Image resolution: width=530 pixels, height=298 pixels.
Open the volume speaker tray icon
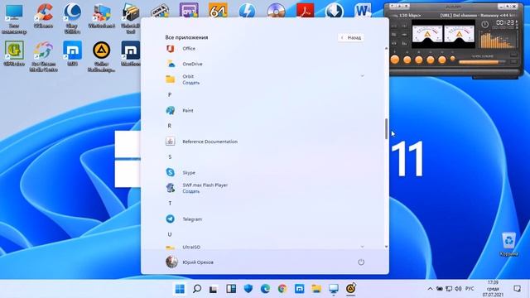[x=458, y=289]
